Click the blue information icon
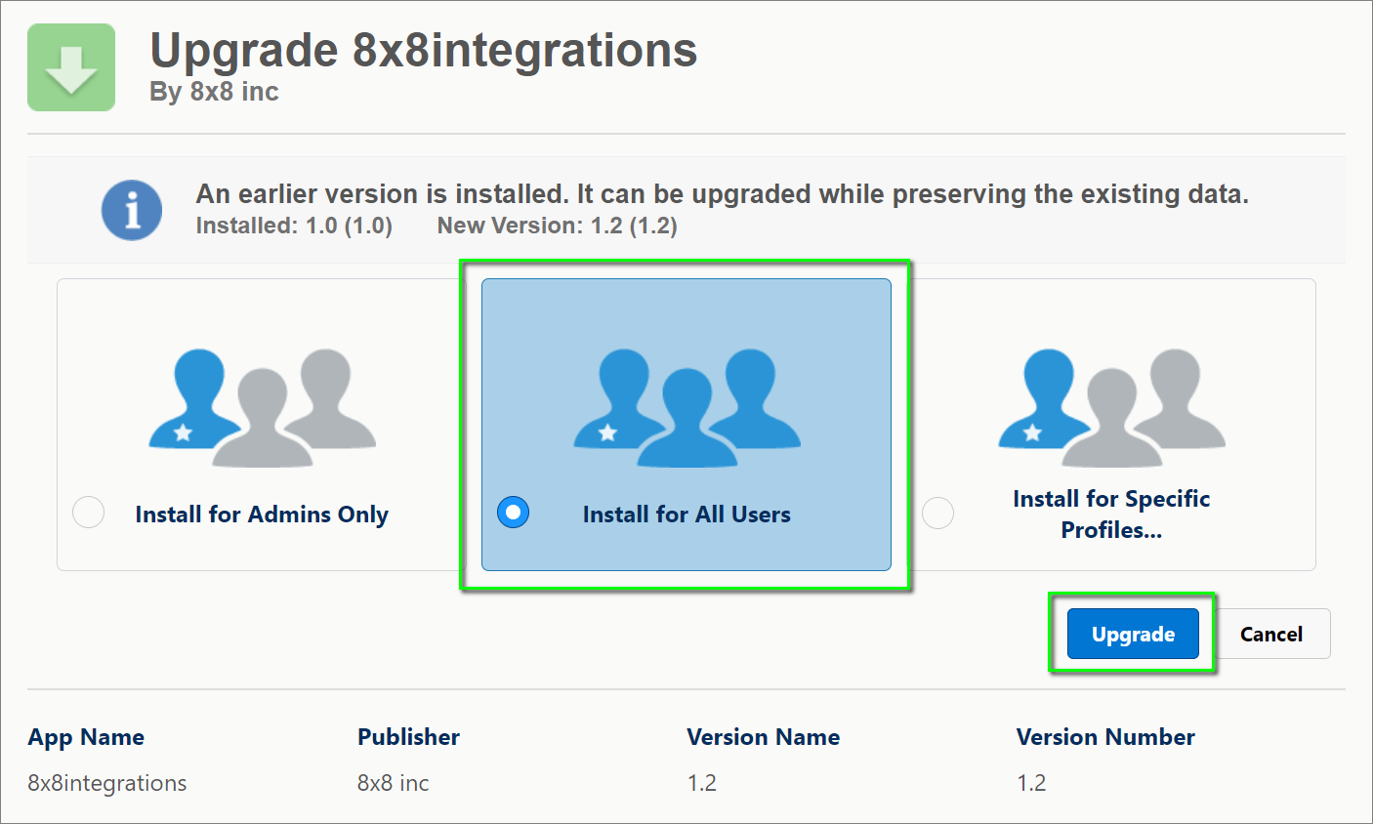1373x824 pixels. pyautogui.click(x=132, y=210)
